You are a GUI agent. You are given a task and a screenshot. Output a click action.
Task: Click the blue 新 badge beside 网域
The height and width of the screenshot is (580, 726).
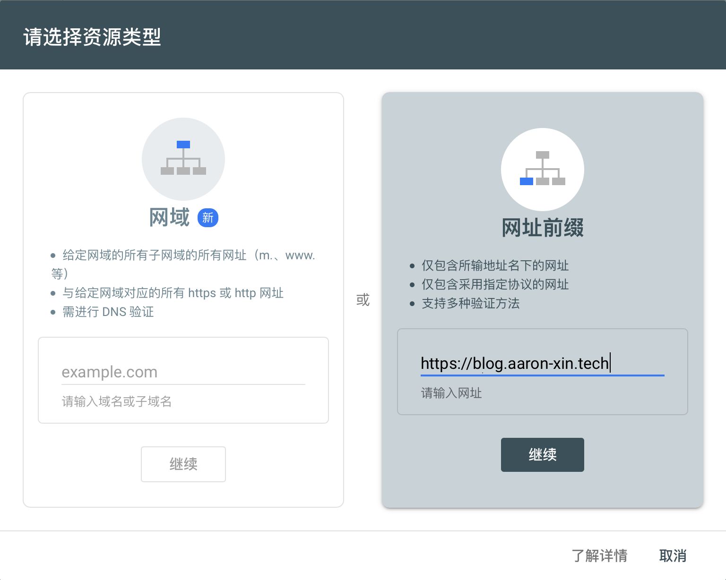click(207, 217)
